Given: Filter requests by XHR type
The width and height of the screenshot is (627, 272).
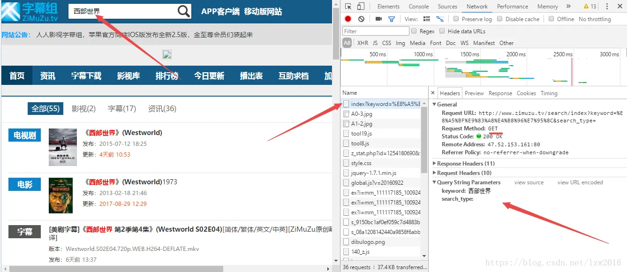Looking at the screenshot, I should tap(363, 43).
